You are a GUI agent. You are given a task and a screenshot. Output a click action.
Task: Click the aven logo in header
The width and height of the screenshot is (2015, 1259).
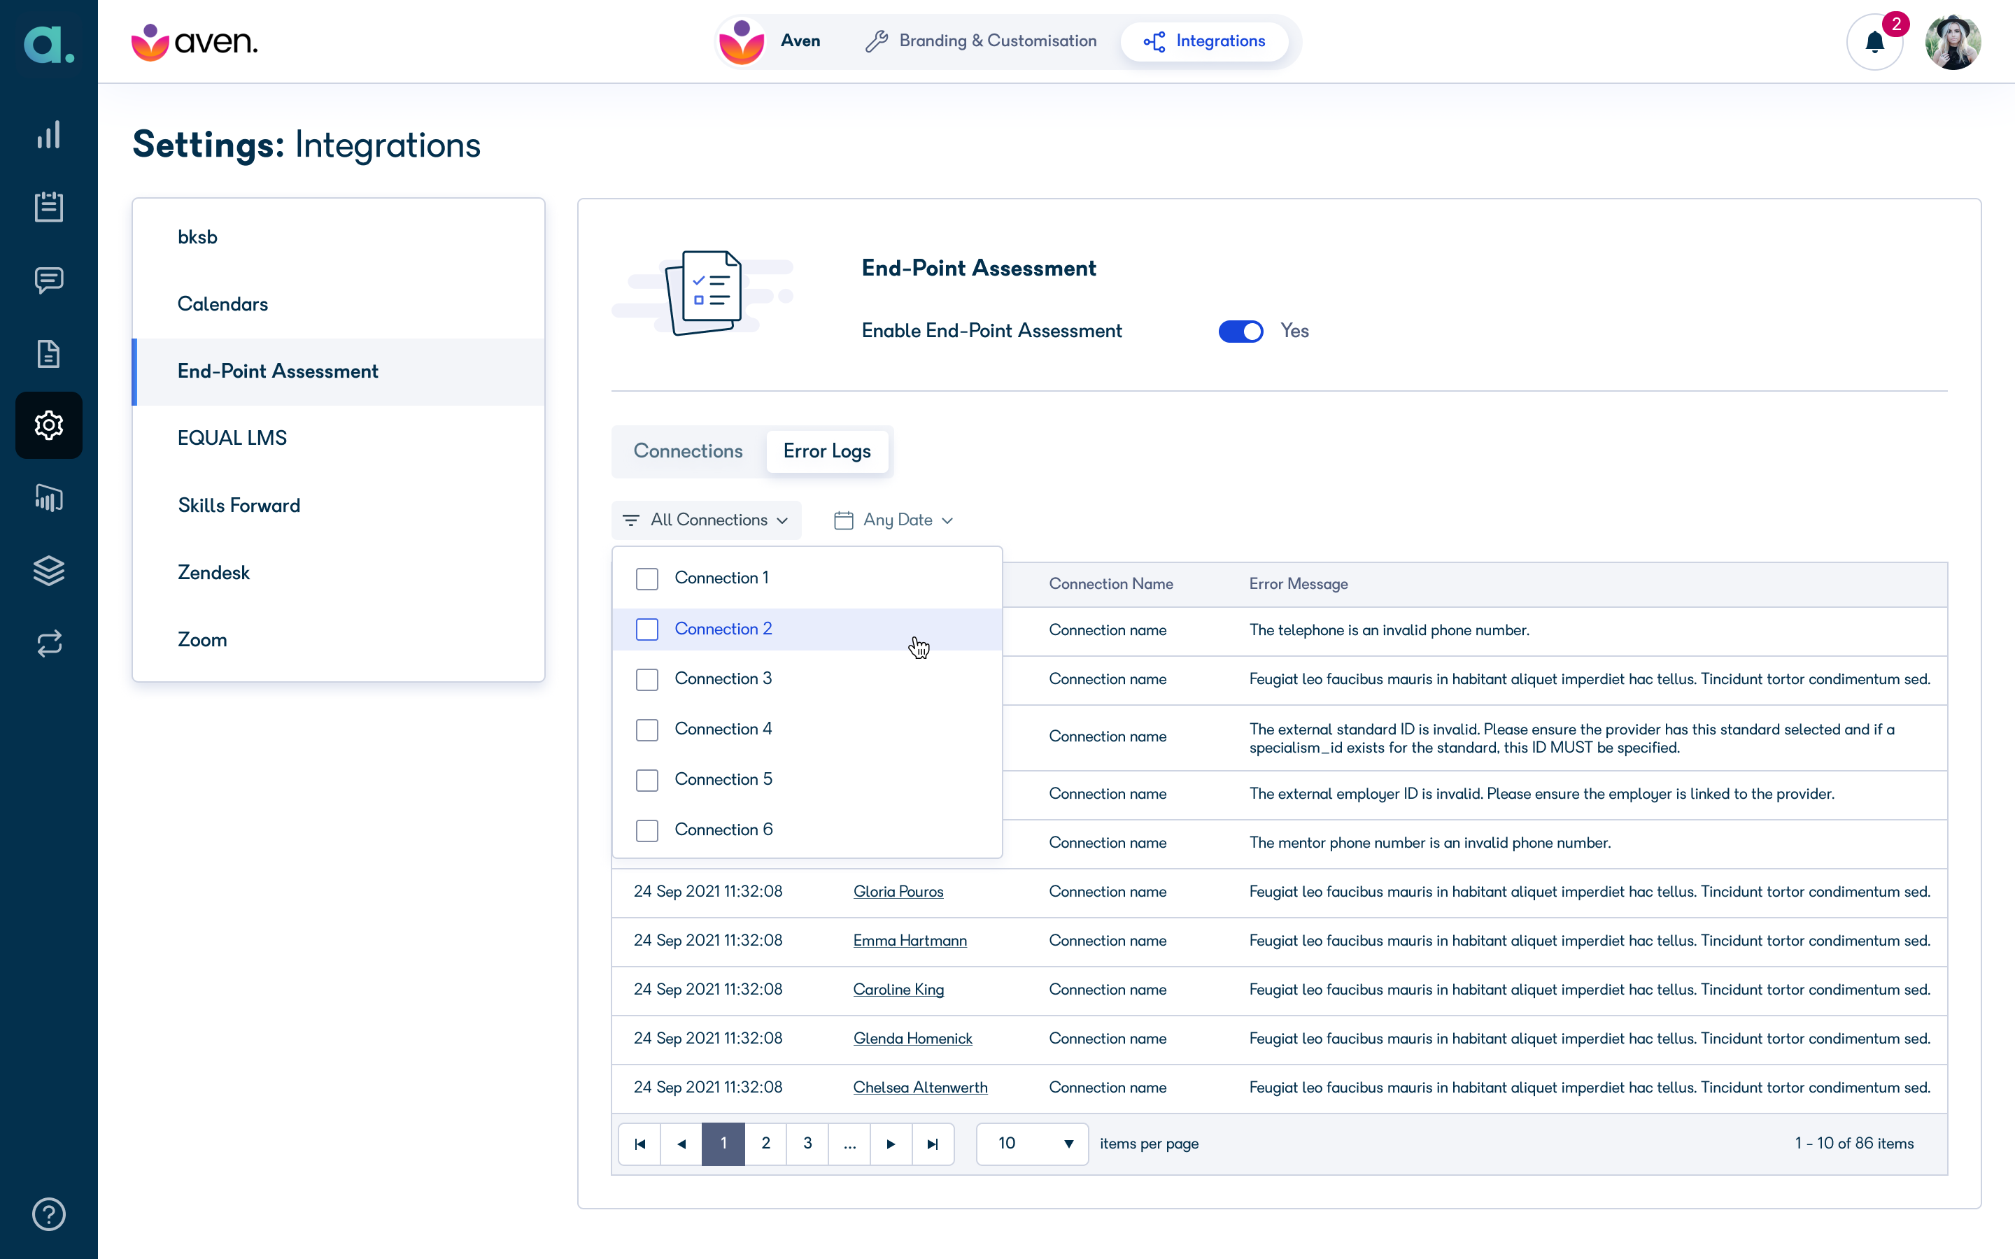click(195, 42)
